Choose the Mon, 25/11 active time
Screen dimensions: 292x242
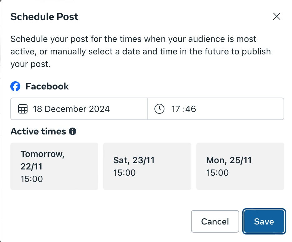coord(240,166)
